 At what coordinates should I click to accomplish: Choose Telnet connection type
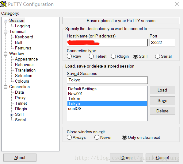pos(91,56)
